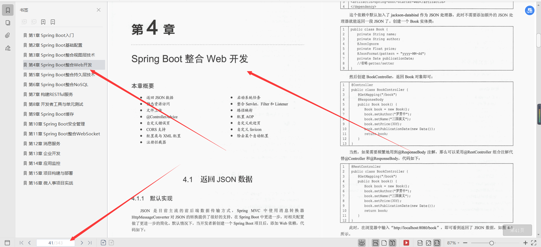The width and height of the screenshot is (541, 247).
Task: Enable continuous scrolling page layout
Action: pos(376,243)
